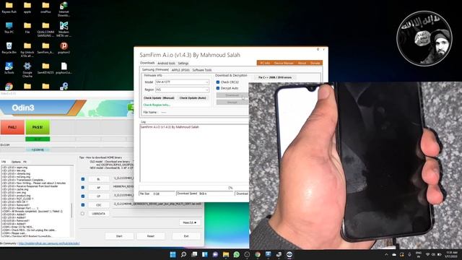Open the SamFirm_A desktop folder
The image size is (462, 260).
pos(45,48)
